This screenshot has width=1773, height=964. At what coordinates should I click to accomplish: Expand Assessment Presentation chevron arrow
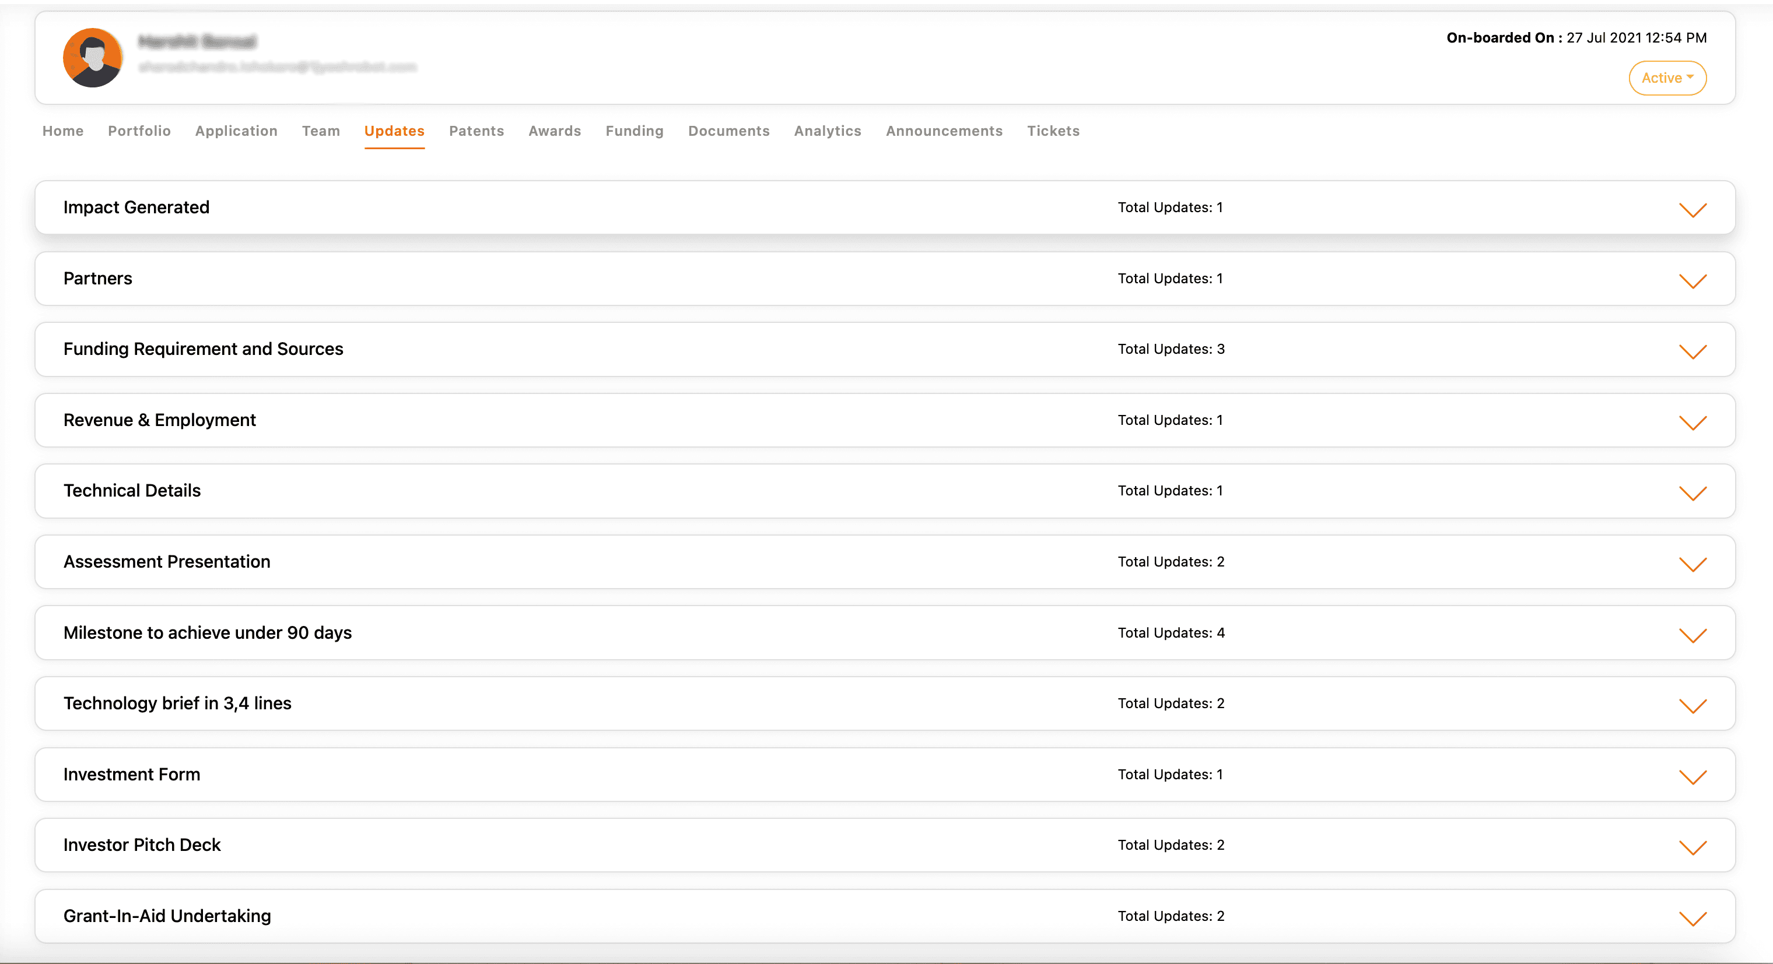click(1692, 564)
